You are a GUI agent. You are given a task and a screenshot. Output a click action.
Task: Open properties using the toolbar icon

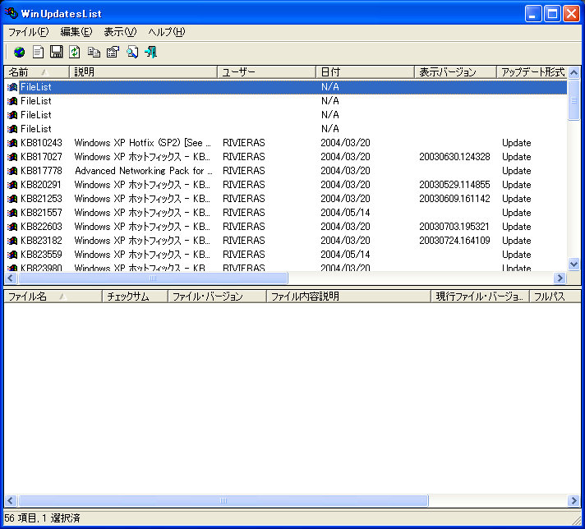click(x=113, y=52)
